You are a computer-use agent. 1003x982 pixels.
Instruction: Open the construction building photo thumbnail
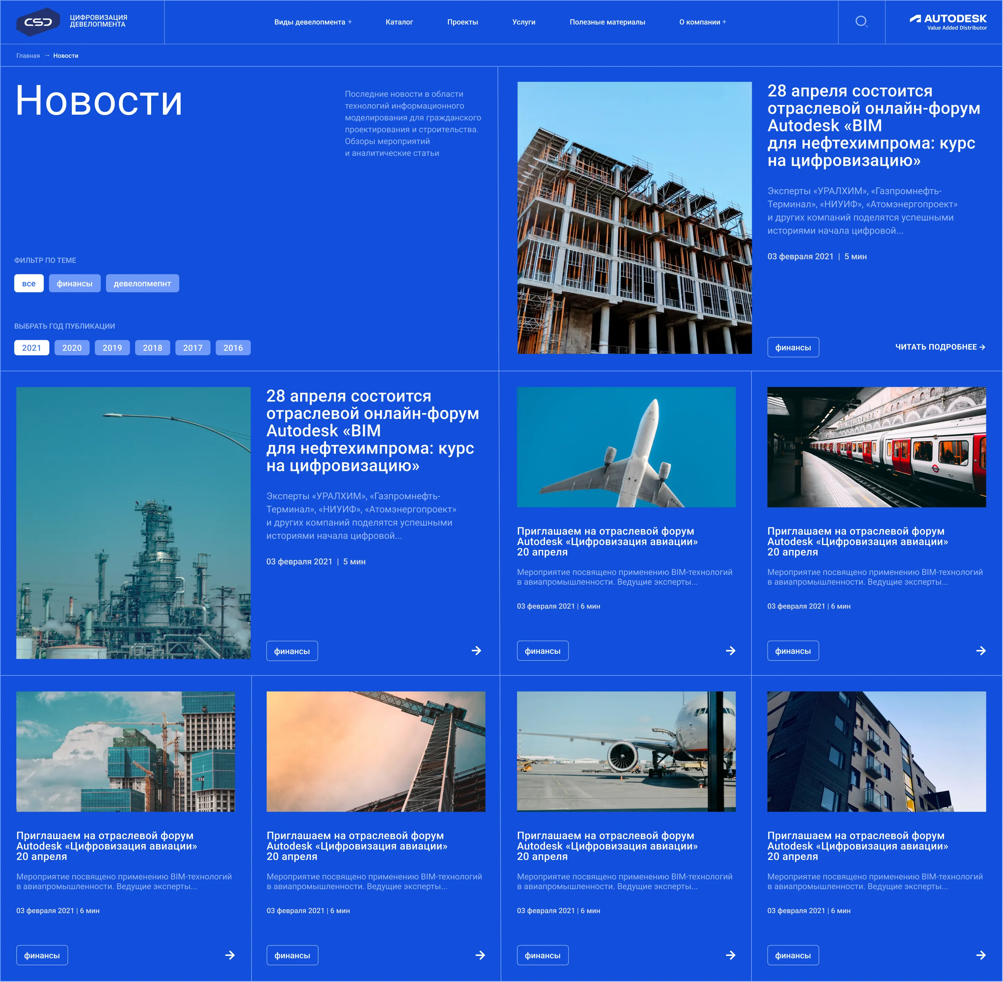634,218
